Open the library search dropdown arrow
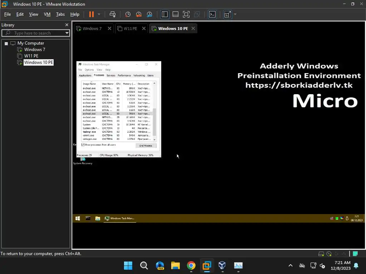The height and width of the screenshot is (274, 366). tap(67, 33)
